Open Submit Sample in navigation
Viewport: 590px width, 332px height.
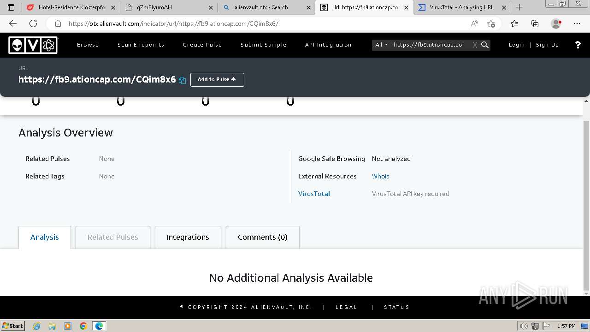[264, 45]
